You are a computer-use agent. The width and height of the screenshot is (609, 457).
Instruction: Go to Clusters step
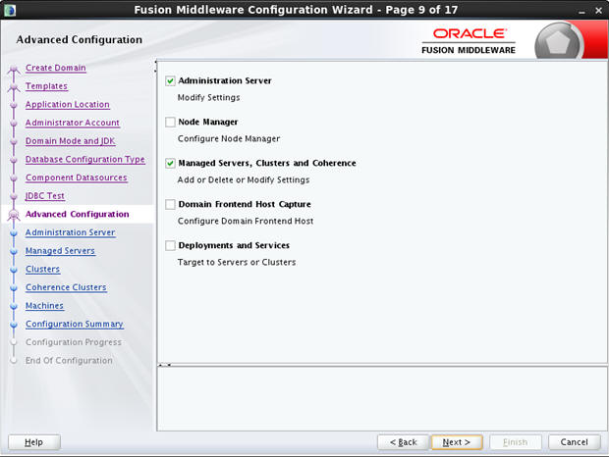click(x=42, y=269)
